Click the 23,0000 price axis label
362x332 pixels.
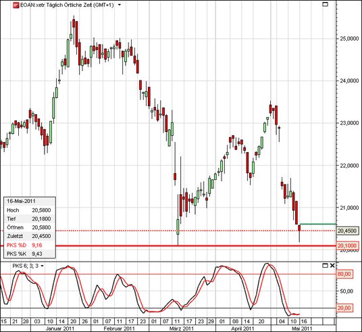pyautogui.click(x=349, y=123)
